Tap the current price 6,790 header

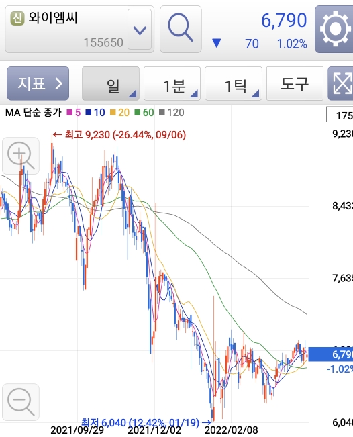[x=284, y=21]
